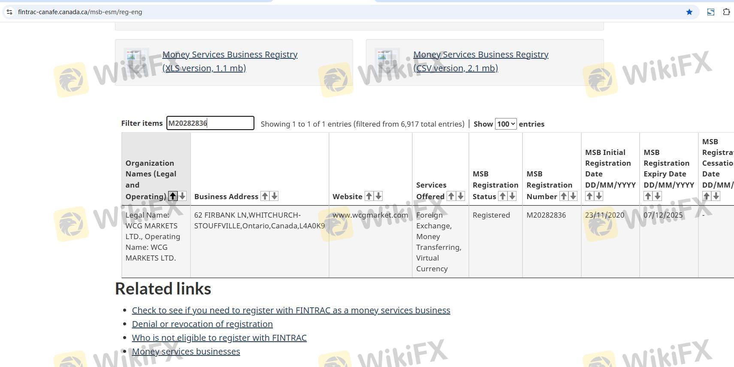The width and height of the screenshot is (734, 367).
Task: Click the 'Services Offered' column header text
Action: click(431, 191)
